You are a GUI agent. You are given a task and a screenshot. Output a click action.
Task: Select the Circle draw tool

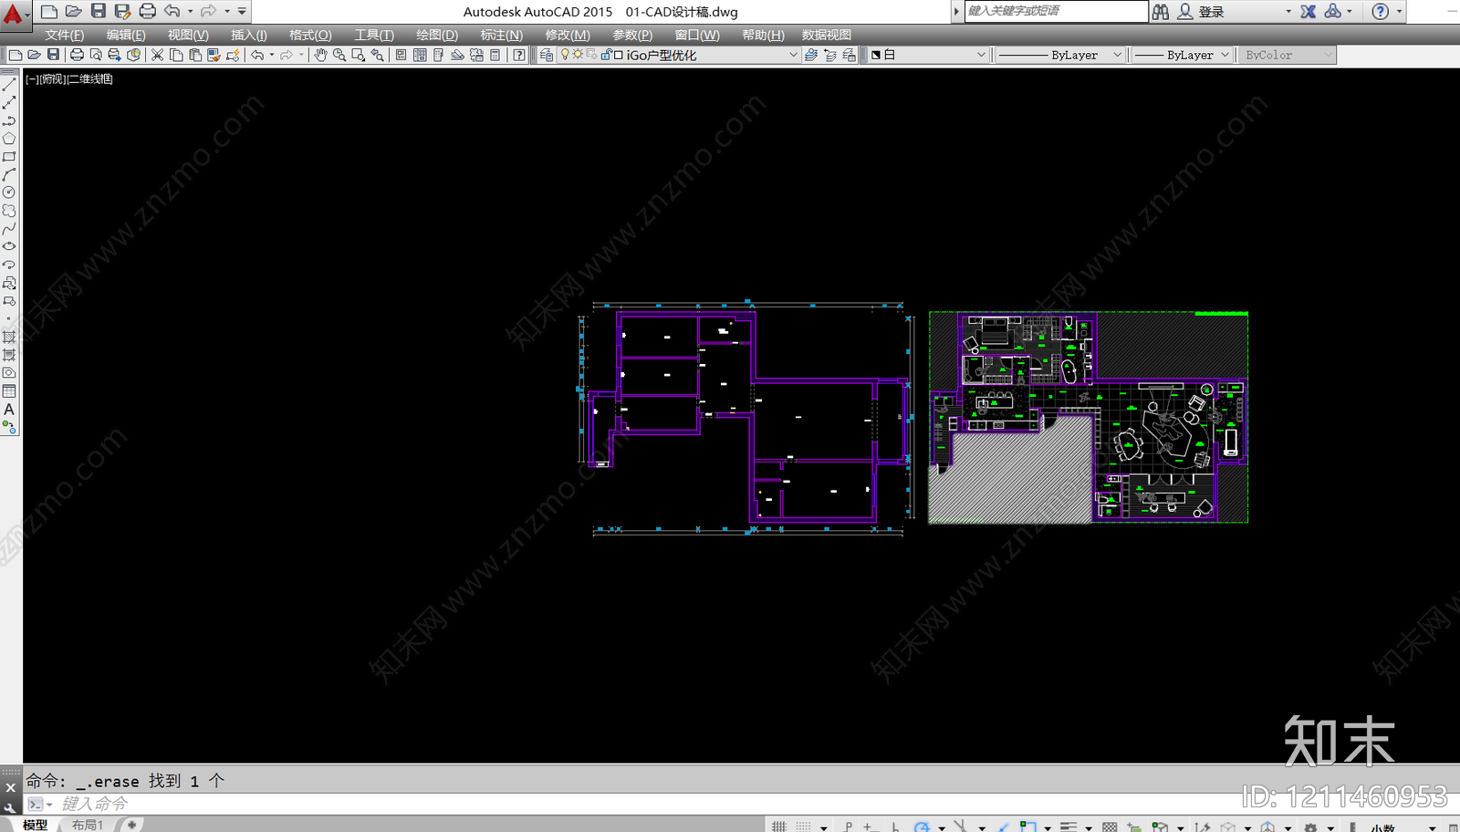click(x=9, y=192)
